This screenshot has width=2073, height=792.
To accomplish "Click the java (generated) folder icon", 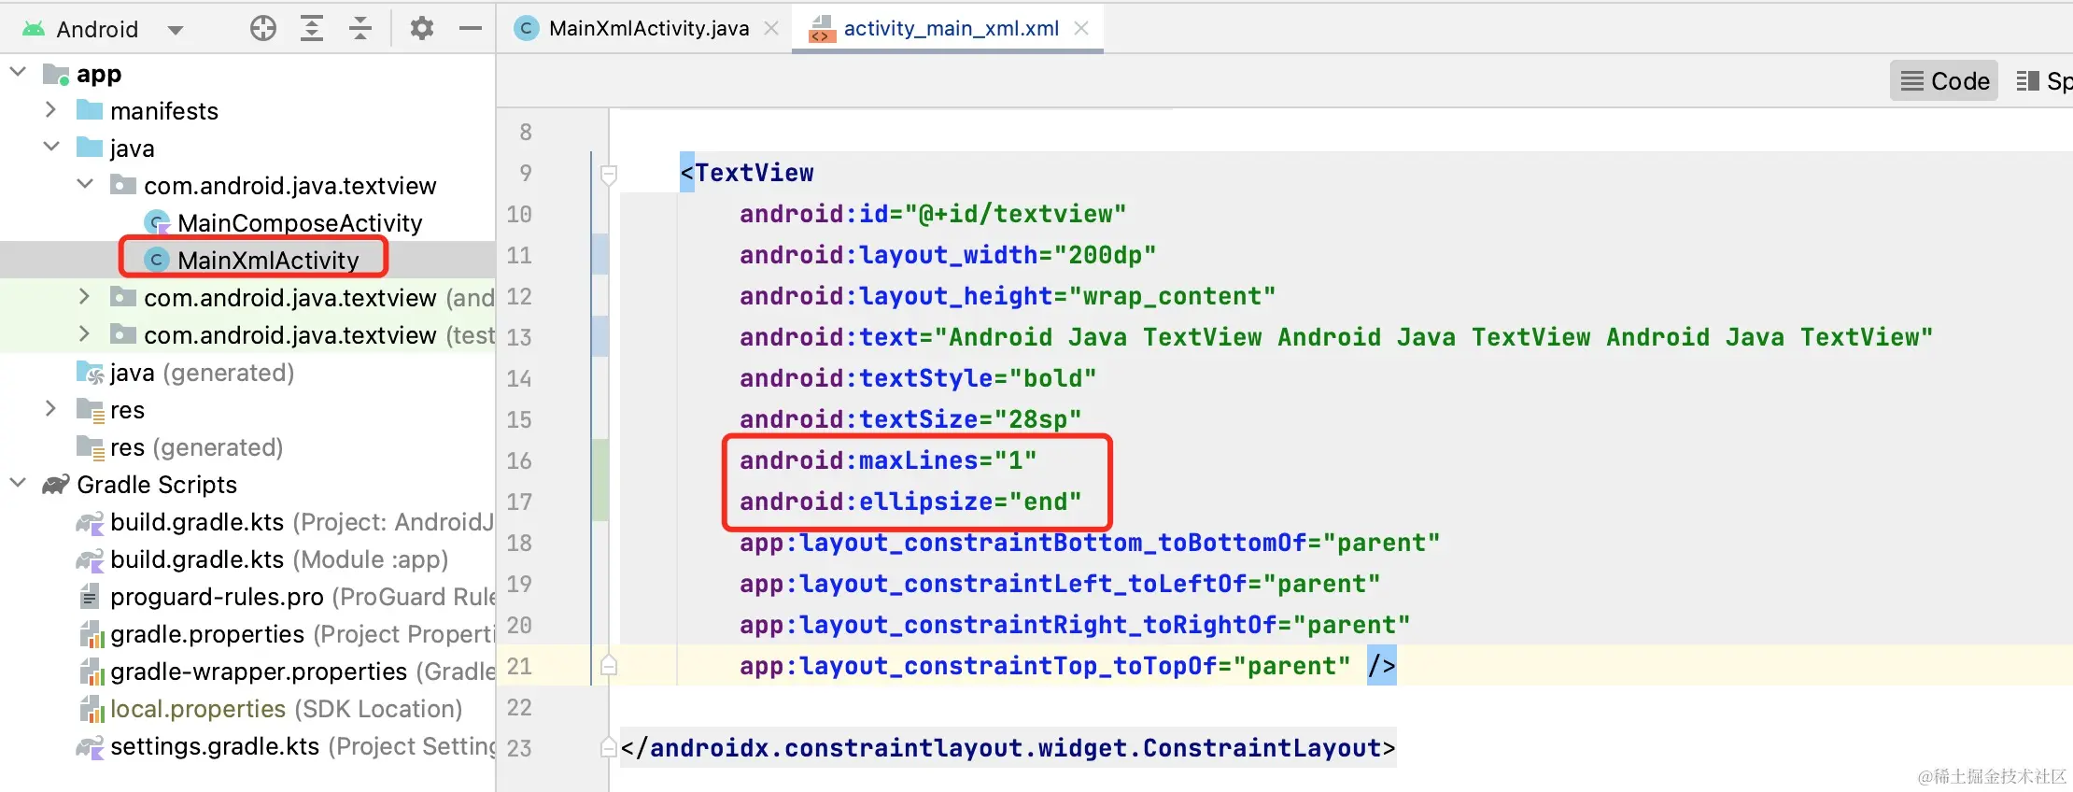I will [x=91, y=373].
